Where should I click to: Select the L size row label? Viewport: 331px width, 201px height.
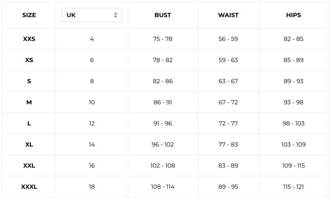(x=29, y=123)
